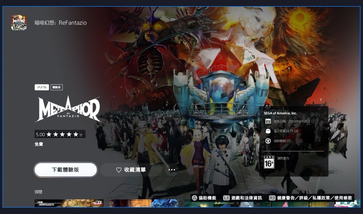This screenshot has width=363, height=214.
Task: Click the 至少需要24.71 GB text
Action: [x=286, y=131]
